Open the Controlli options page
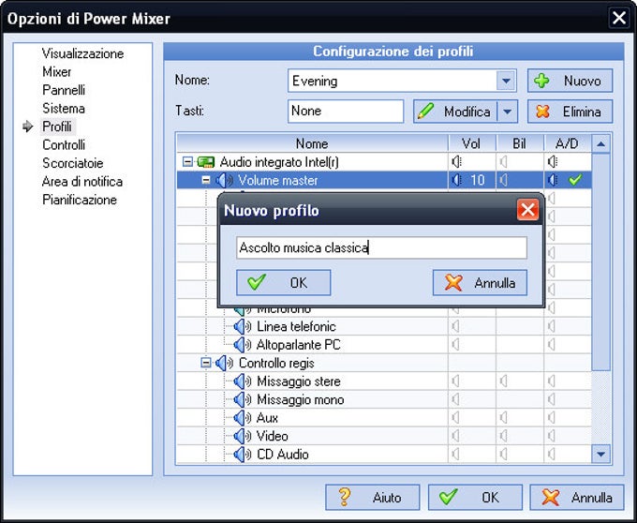The image size is (637, 523). 64,145
